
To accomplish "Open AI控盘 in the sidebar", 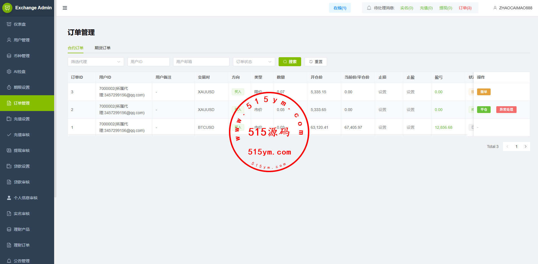I will click(19, 72).
